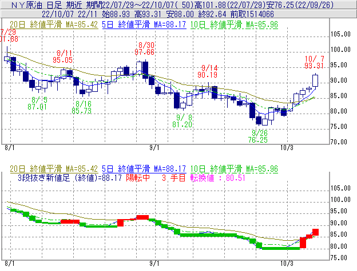Click the lower chart's 20日 終値平滑 MA=85.42 legend
This screenshot has width=357, height=271.
point(54,169)
